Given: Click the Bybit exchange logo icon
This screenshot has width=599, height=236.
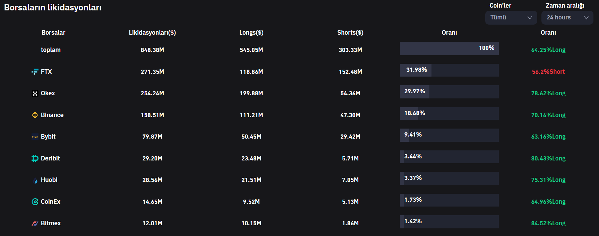Looking at the screenshot, I should (35, 137).
